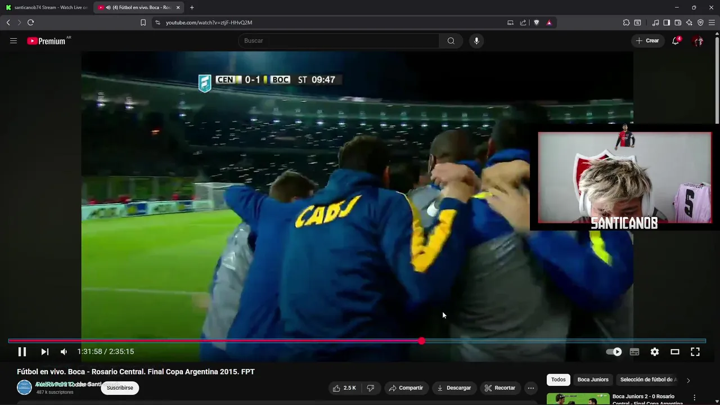Open the Crear menu button
The image size is (720, 405).
coord(647,40)
